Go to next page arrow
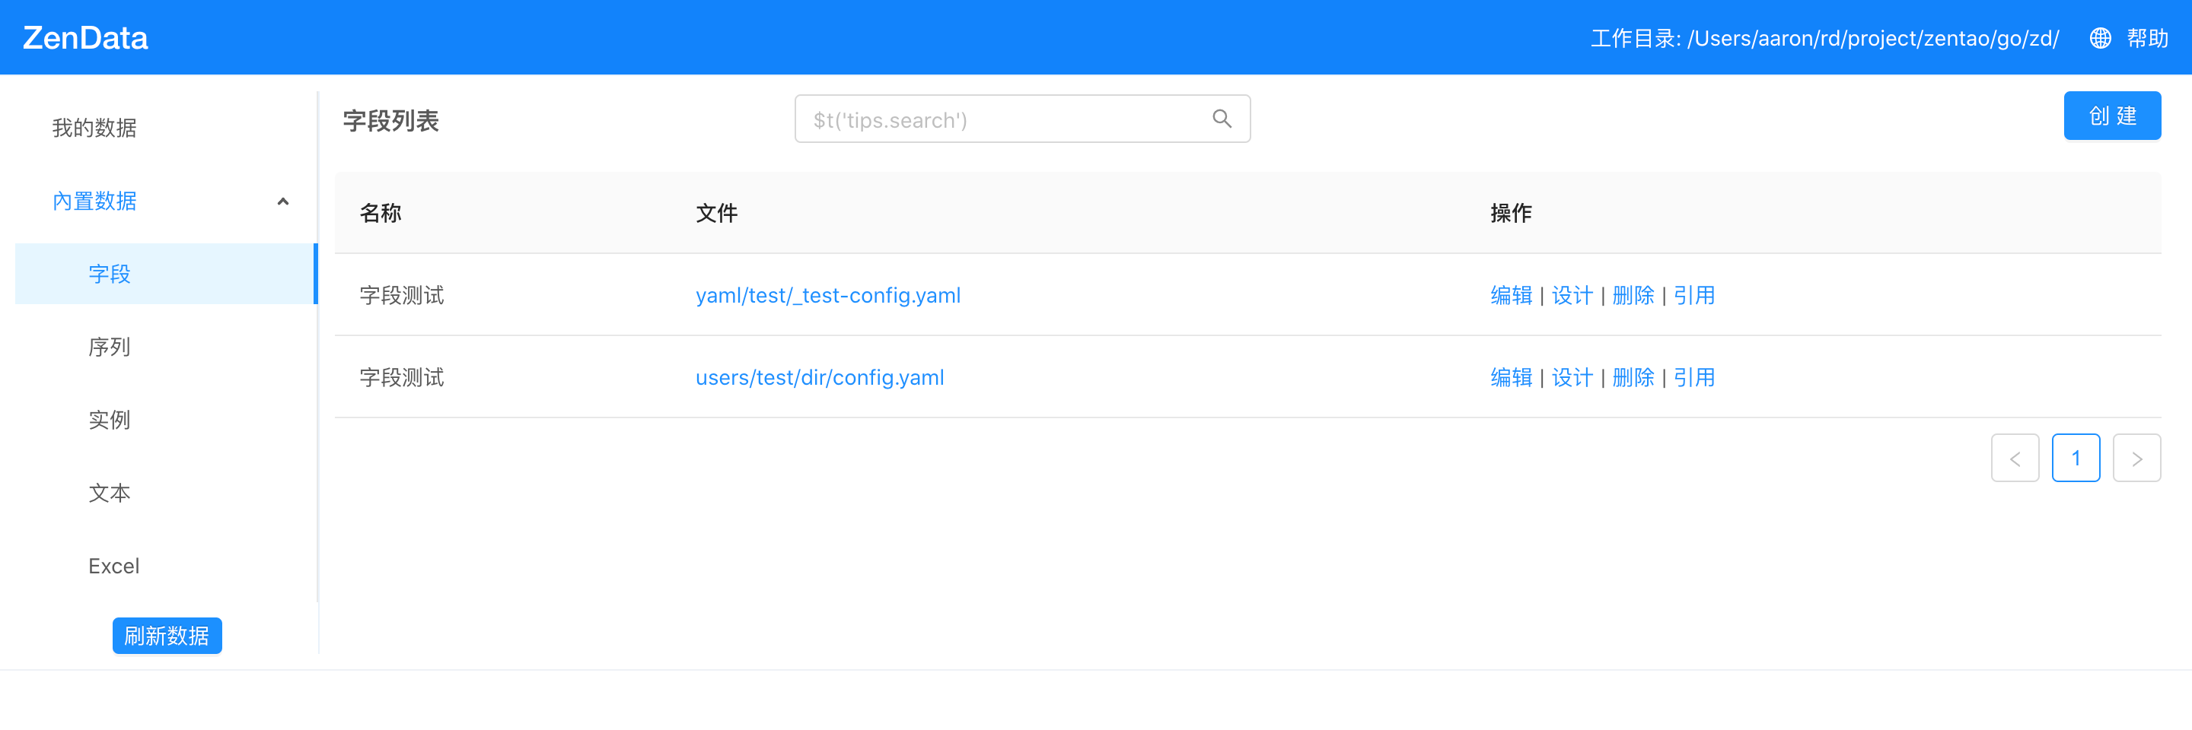Screen dimensions: 2192x730 pyautogui.click(x=2136, y=458)
